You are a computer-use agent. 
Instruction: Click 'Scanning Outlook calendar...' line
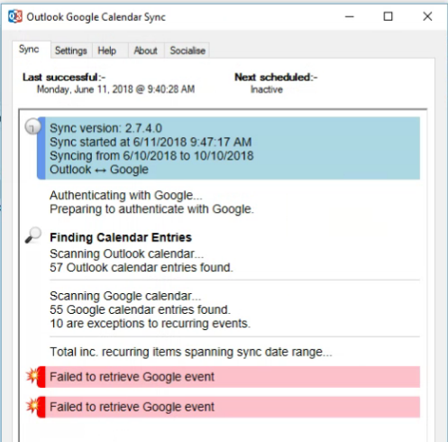tap(127, 253)
